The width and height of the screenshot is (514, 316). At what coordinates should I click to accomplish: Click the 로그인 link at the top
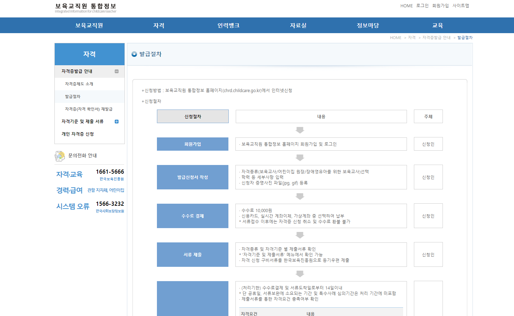pyautogui.click(x=422, y=6)
